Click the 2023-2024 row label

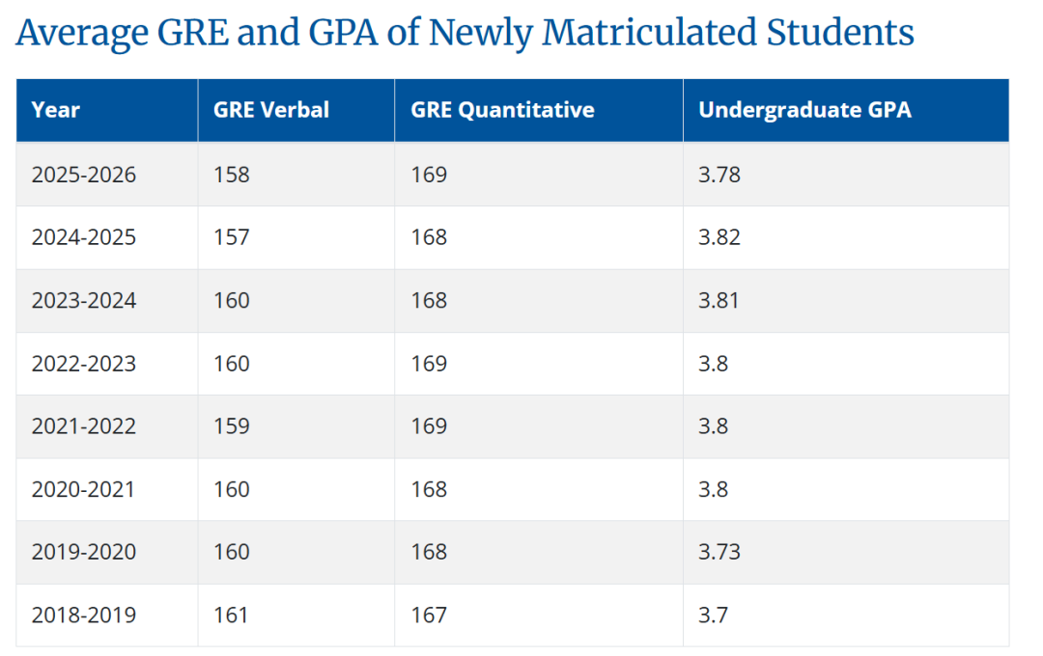click(x=84, y=301)
